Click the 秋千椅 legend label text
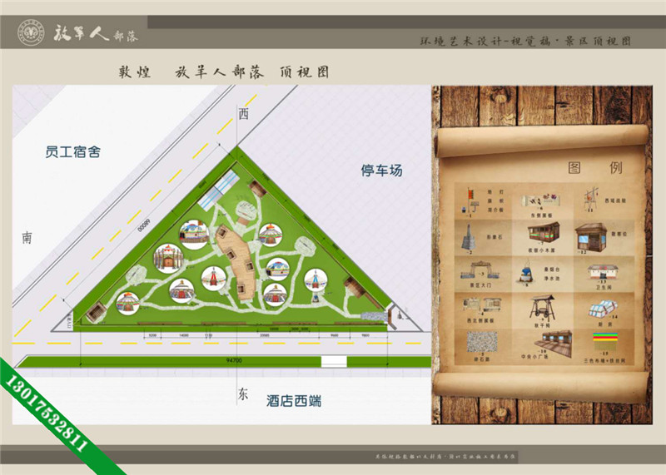Screen dimensions: 666x475 coord(542,325)
